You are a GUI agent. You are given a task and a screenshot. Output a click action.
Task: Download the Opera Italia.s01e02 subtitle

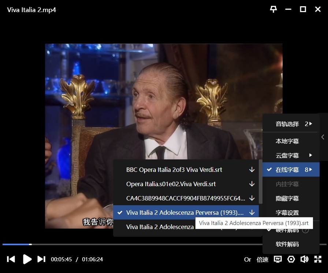click(x=252, y=184)
